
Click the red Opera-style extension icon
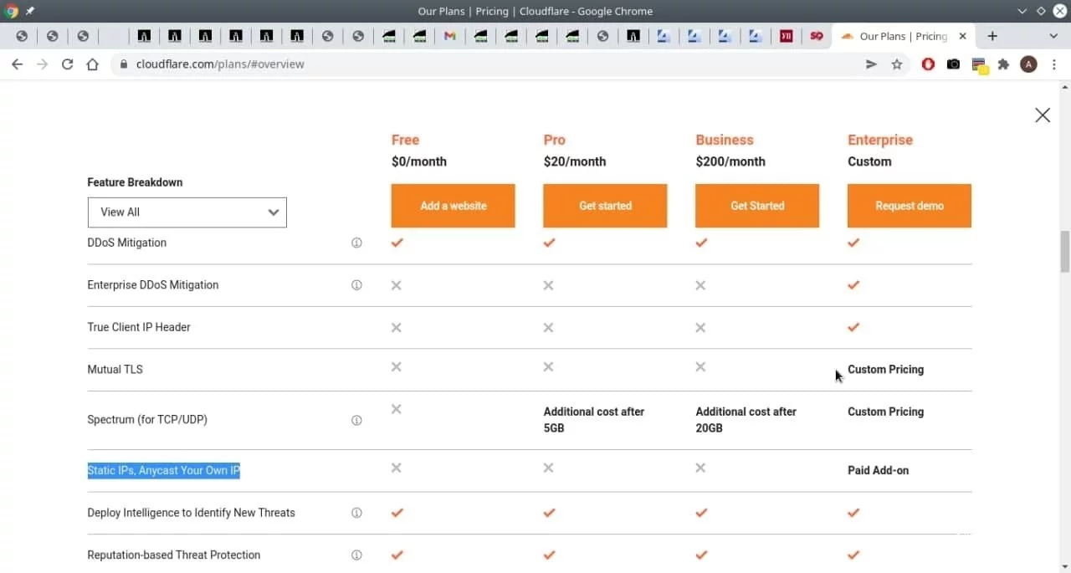tap(928, 64)
